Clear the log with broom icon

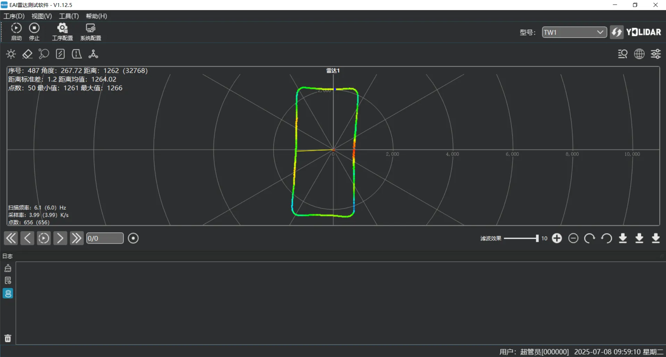(8, 268)
